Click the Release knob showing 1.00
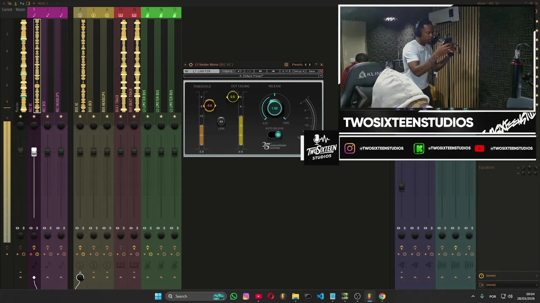Screen dimensions: 540x303 pyautogui.click(x=274, y=108)
